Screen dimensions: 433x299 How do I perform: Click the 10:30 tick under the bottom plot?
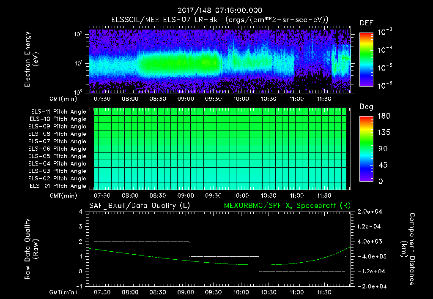coord(269,292)
